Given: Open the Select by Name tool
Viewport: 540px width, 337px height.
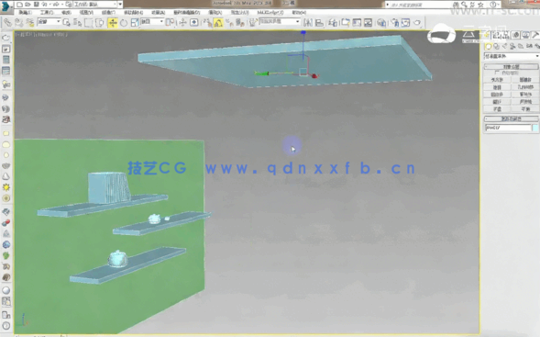Looking at the screenshot, I should tap(78, 23).
